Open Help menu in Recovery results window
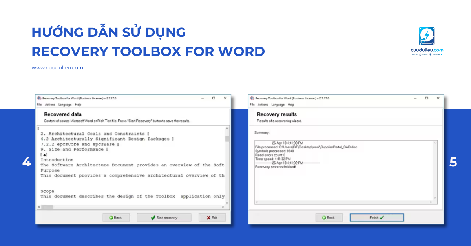Image resolution: width=471 pixels, height=246 pixels. [x=291, y=105]
